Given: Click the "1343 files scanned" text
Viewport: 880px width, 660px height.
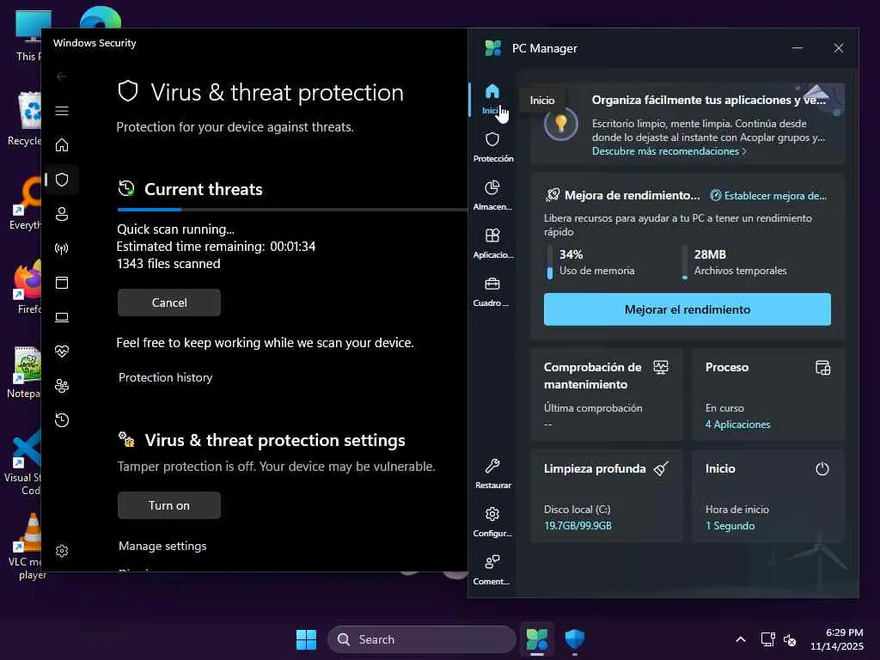Looking at the screenshot, I should (x=168, y=264).
